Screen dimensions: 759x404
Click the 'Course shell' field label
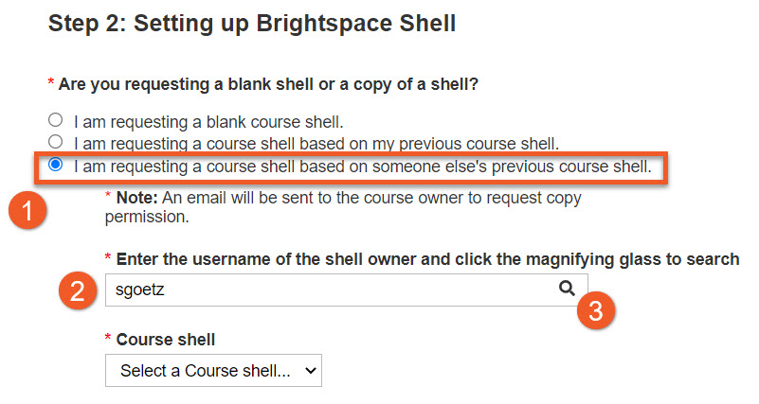166,339
